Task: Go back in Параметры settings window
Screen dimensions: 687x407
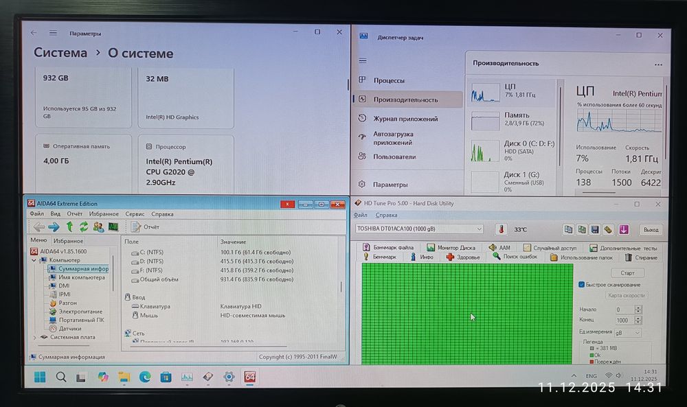Action: click(34, 33)
